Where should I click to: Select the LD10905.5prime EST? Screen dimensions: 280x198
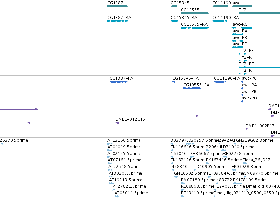(x=195, y=170)
